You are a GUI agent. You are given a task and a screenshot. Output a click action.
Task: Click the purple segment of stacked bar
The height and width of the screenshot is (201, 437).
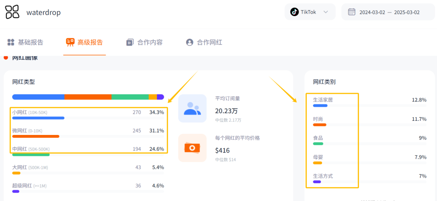tap(161, 97)
